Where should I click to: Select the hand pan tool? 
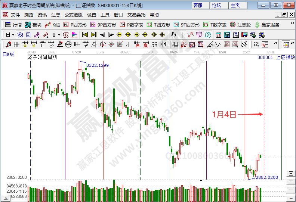pos(173,35)
